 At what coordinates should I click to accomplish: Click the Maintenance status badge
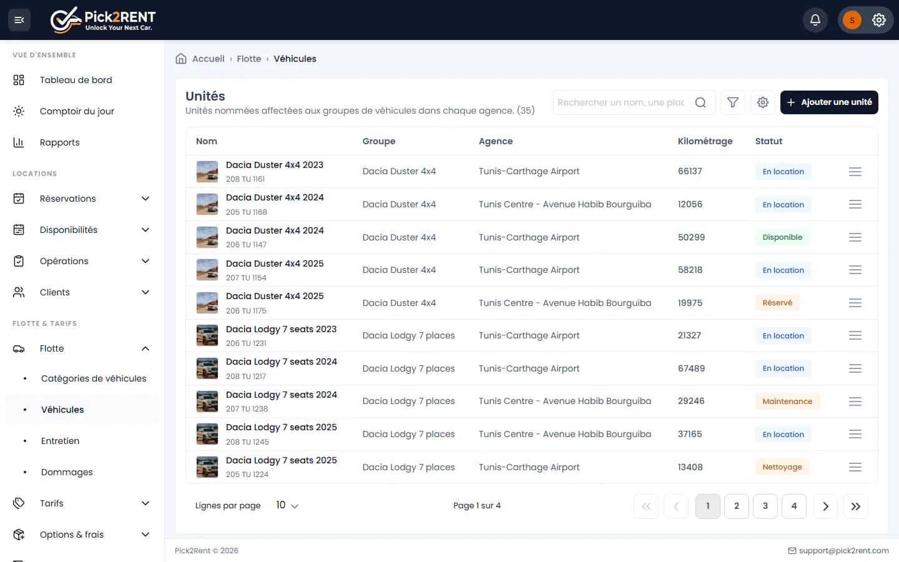click(787, 402)
